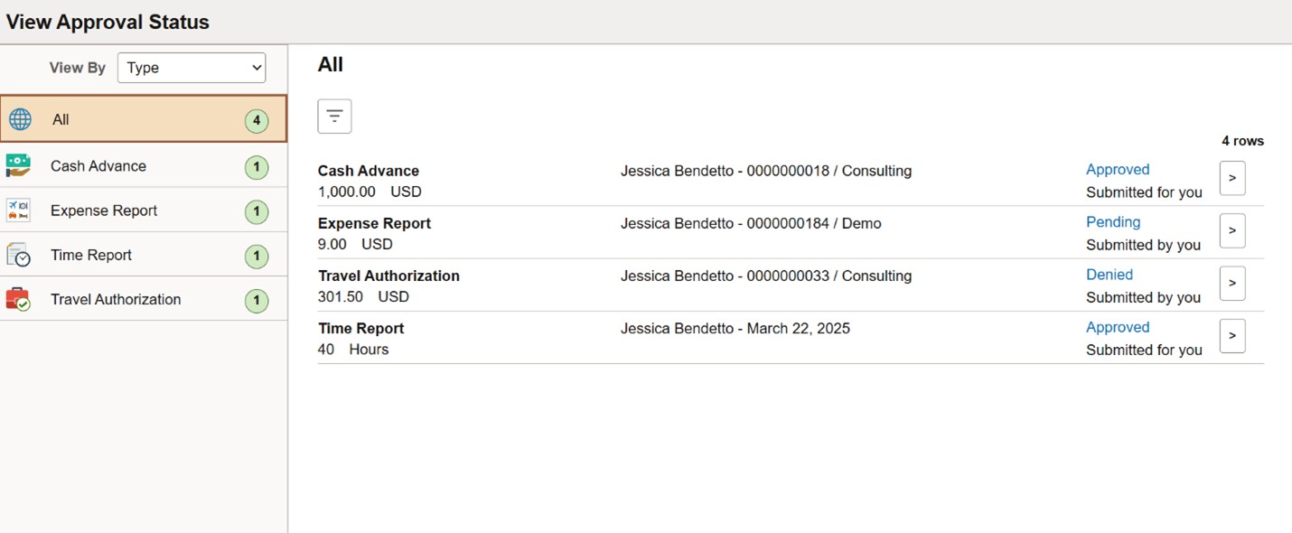Viewport: 1292px width, 533px height.
Task: Open the filter icon button
Action: (334, 117)
